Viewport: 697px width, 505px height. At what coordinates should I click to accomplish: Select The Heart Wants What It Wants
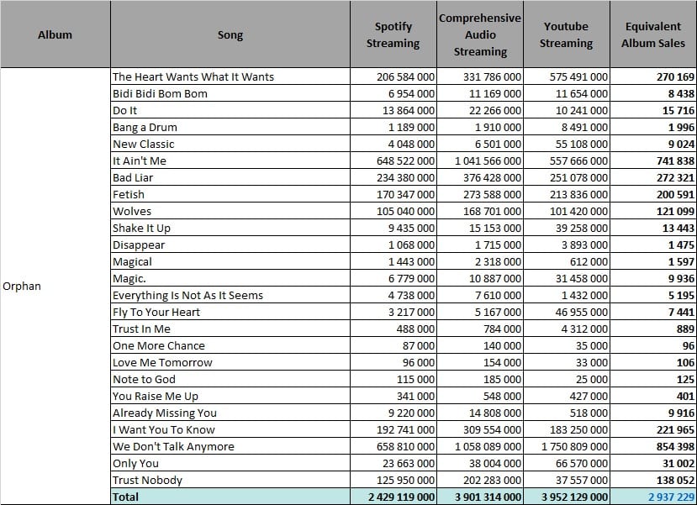point(230,76)
